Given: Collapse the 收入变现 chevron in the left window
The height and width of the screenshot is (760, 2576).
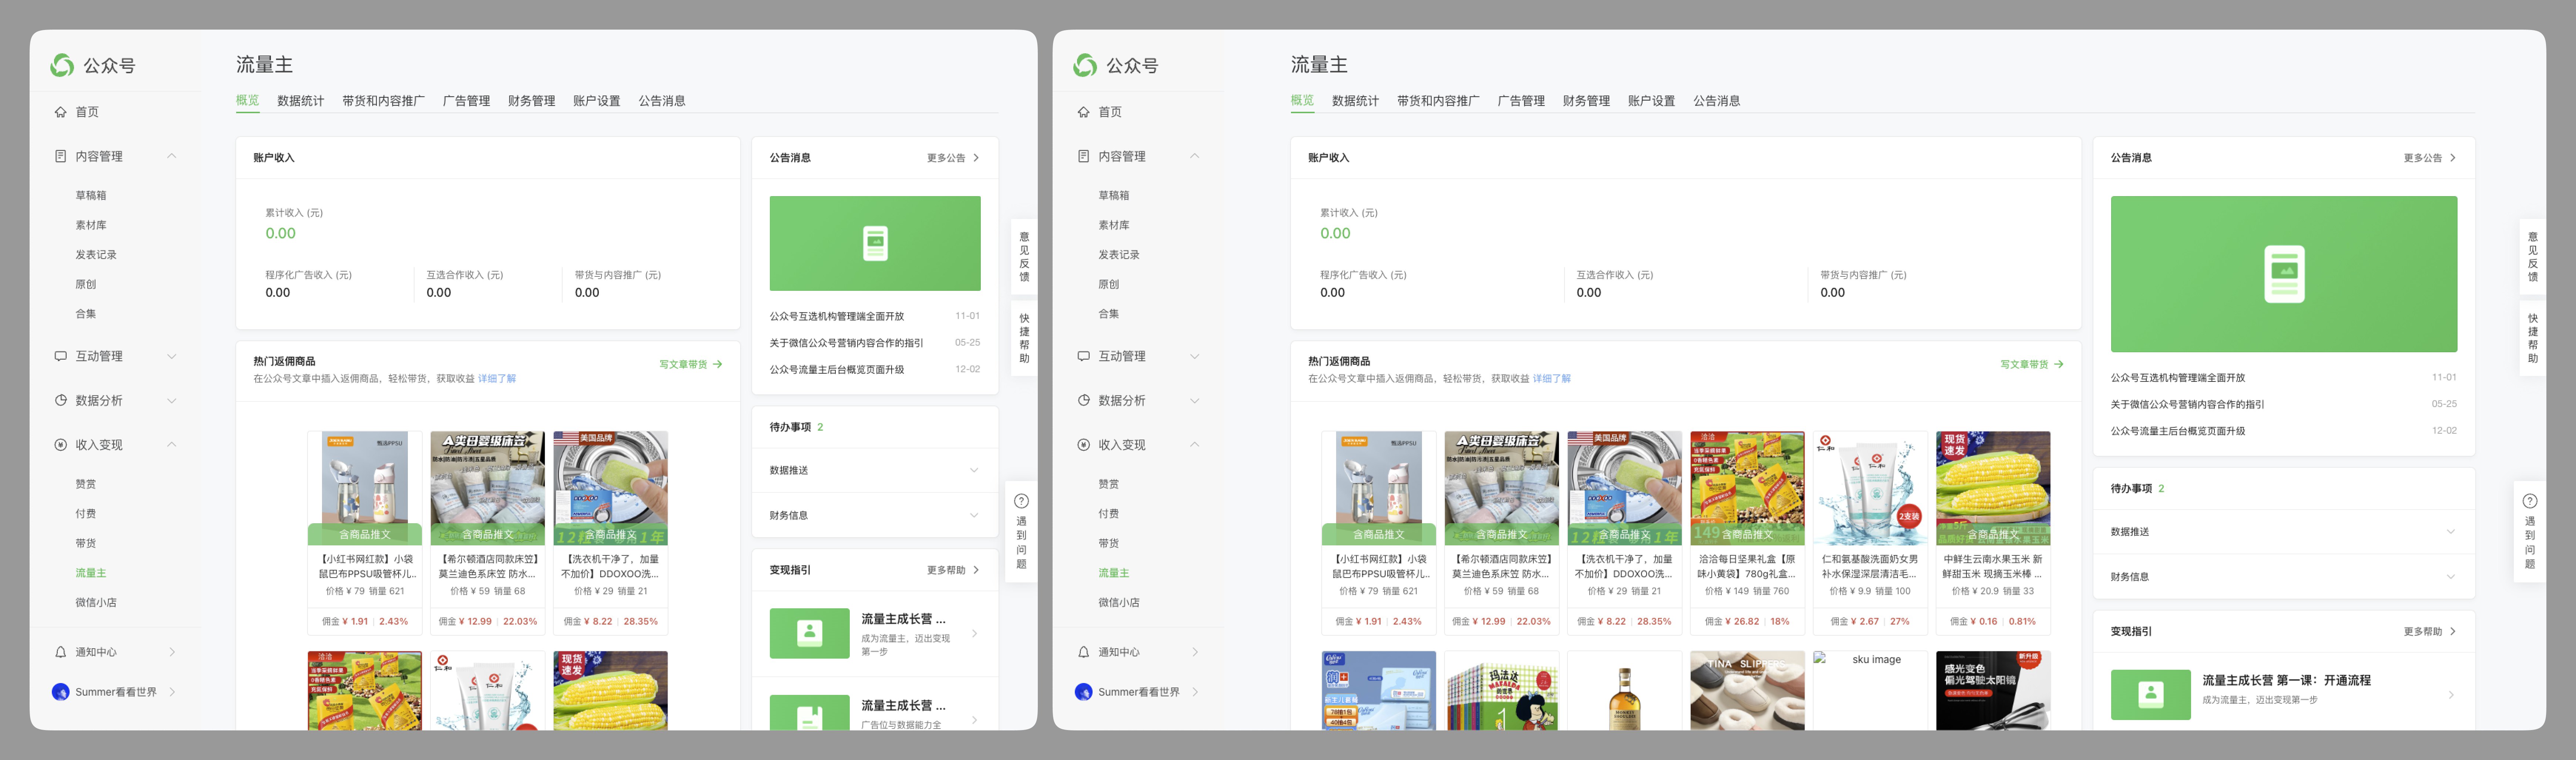Looking at the screenshot, I should click(172, 445).
